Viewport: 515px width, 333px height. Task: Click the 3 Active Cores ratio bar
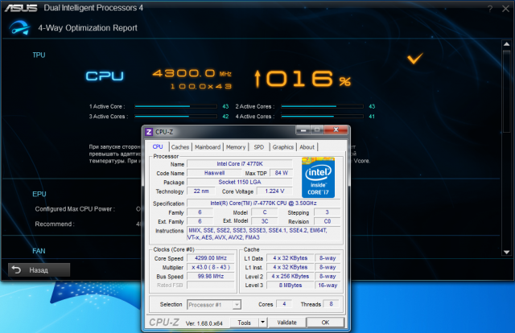pyautogui.click(x=175, y=117)
